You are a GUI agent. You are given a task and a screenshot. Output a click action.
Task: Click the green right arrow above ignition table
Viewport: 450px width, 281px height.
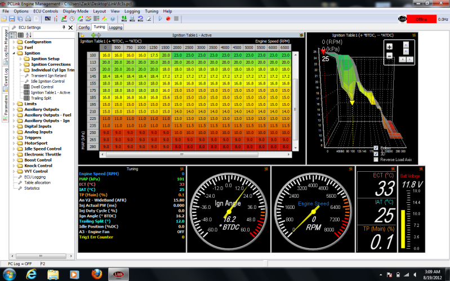tap(99, 35)
